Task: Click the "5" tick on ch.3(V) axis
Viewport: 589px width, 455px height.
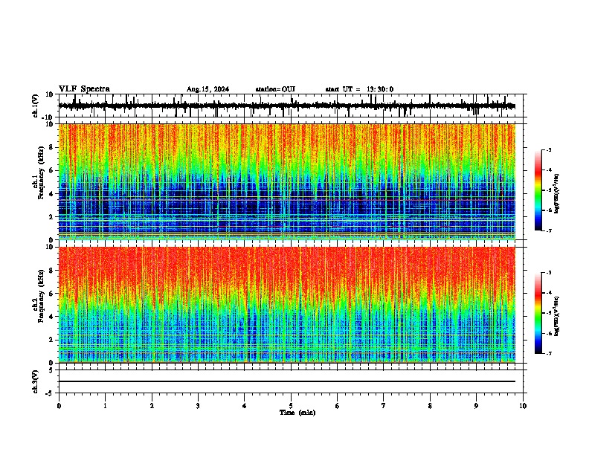Action: click(51, 370)
